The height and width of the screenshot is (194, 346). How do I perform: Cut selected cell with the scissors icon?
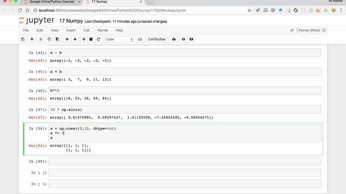(x=41, y=39)
